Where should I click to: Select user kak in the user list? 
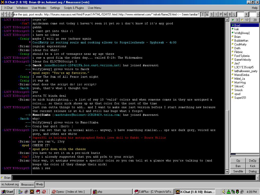coord(245,29)
